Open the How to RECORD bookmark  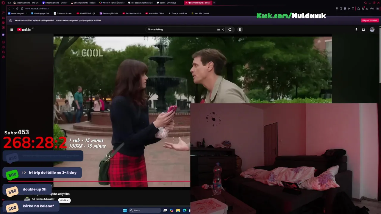coord(156,13)
